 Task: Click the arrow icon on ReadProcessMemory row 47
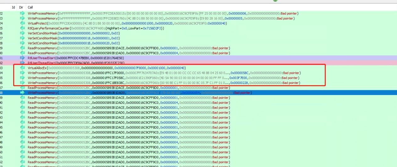[22, 137]
